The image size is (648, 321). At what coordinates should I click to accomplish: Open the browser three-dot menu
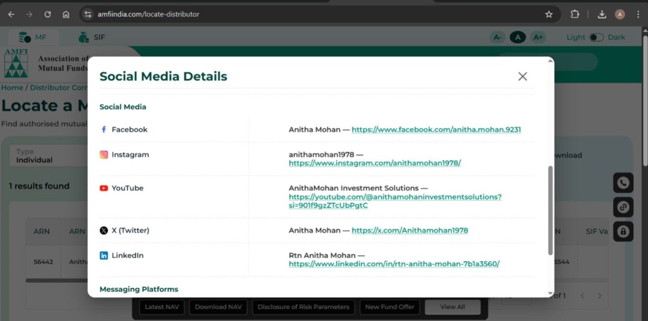tap(638, 14)
